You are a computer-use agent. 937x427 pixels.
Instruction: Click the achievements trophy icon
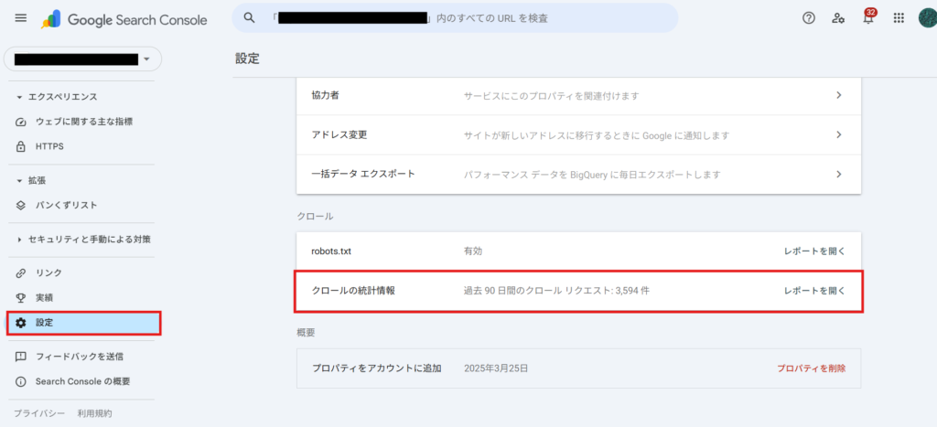click(21, 297)
